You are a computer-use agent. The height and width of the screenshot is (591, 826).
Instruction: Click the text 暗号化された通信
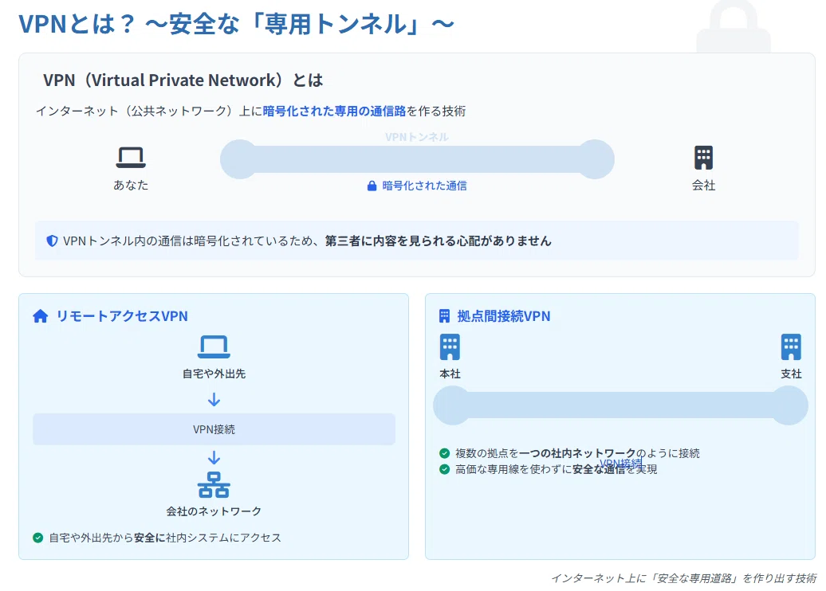point(425,186)
